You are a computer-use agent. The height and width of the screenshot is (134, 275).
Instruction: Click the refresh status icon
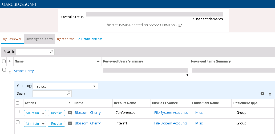point(180,25)
